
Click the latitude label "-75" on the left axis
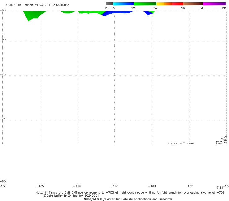click(x=3, y=119)
